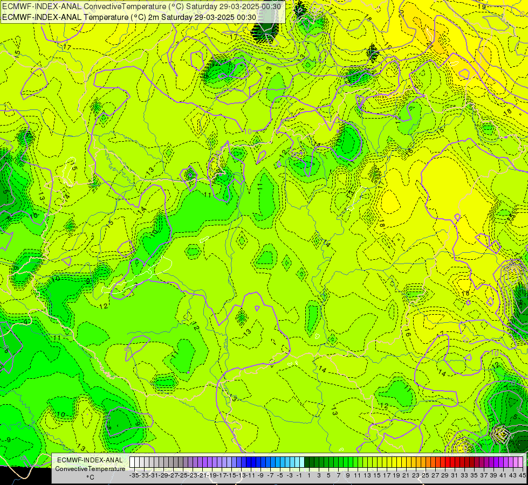This screenshot has width=528, height=485.
Task: Click the 45 label on the legend scale
Action: [522, 475]
